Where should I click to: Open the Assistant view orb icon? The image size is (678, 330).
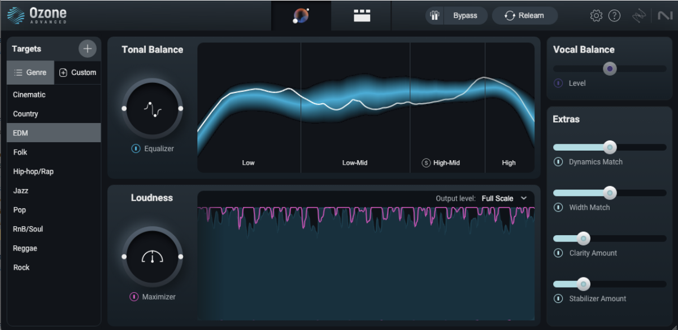pyautogui.click(x=301, y=16)
